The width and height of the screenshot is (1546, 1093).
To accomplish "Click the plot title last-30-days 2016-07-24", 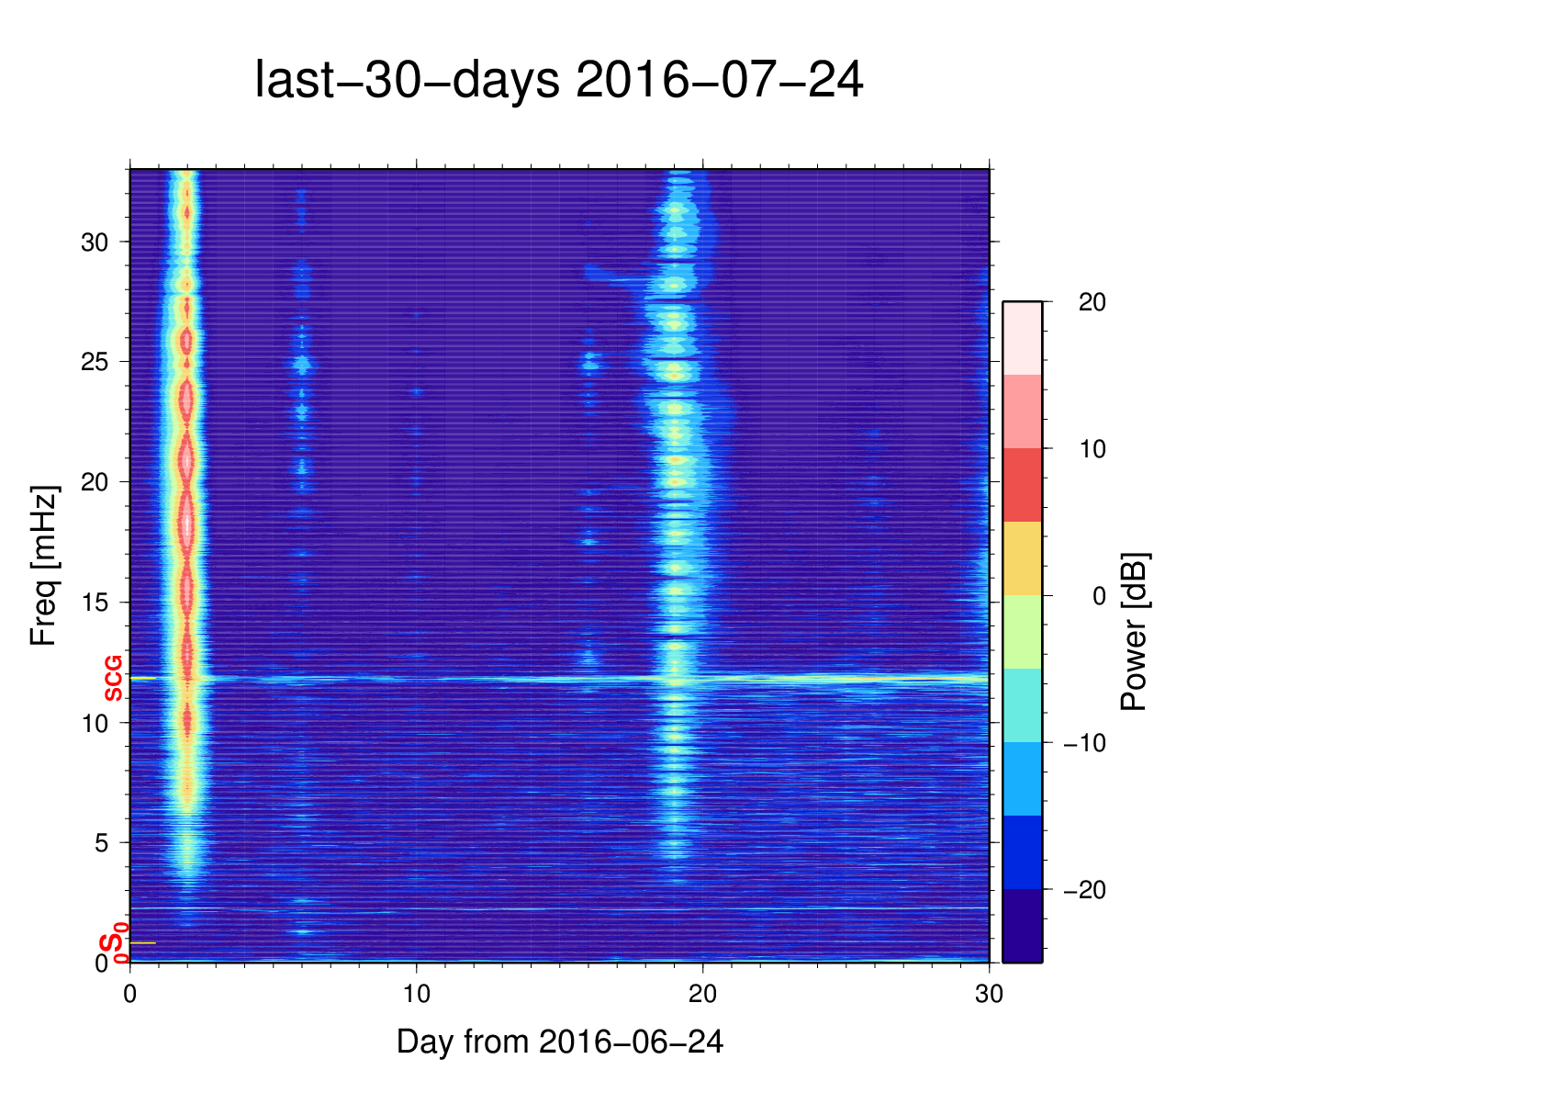I will tap(558, 81).
